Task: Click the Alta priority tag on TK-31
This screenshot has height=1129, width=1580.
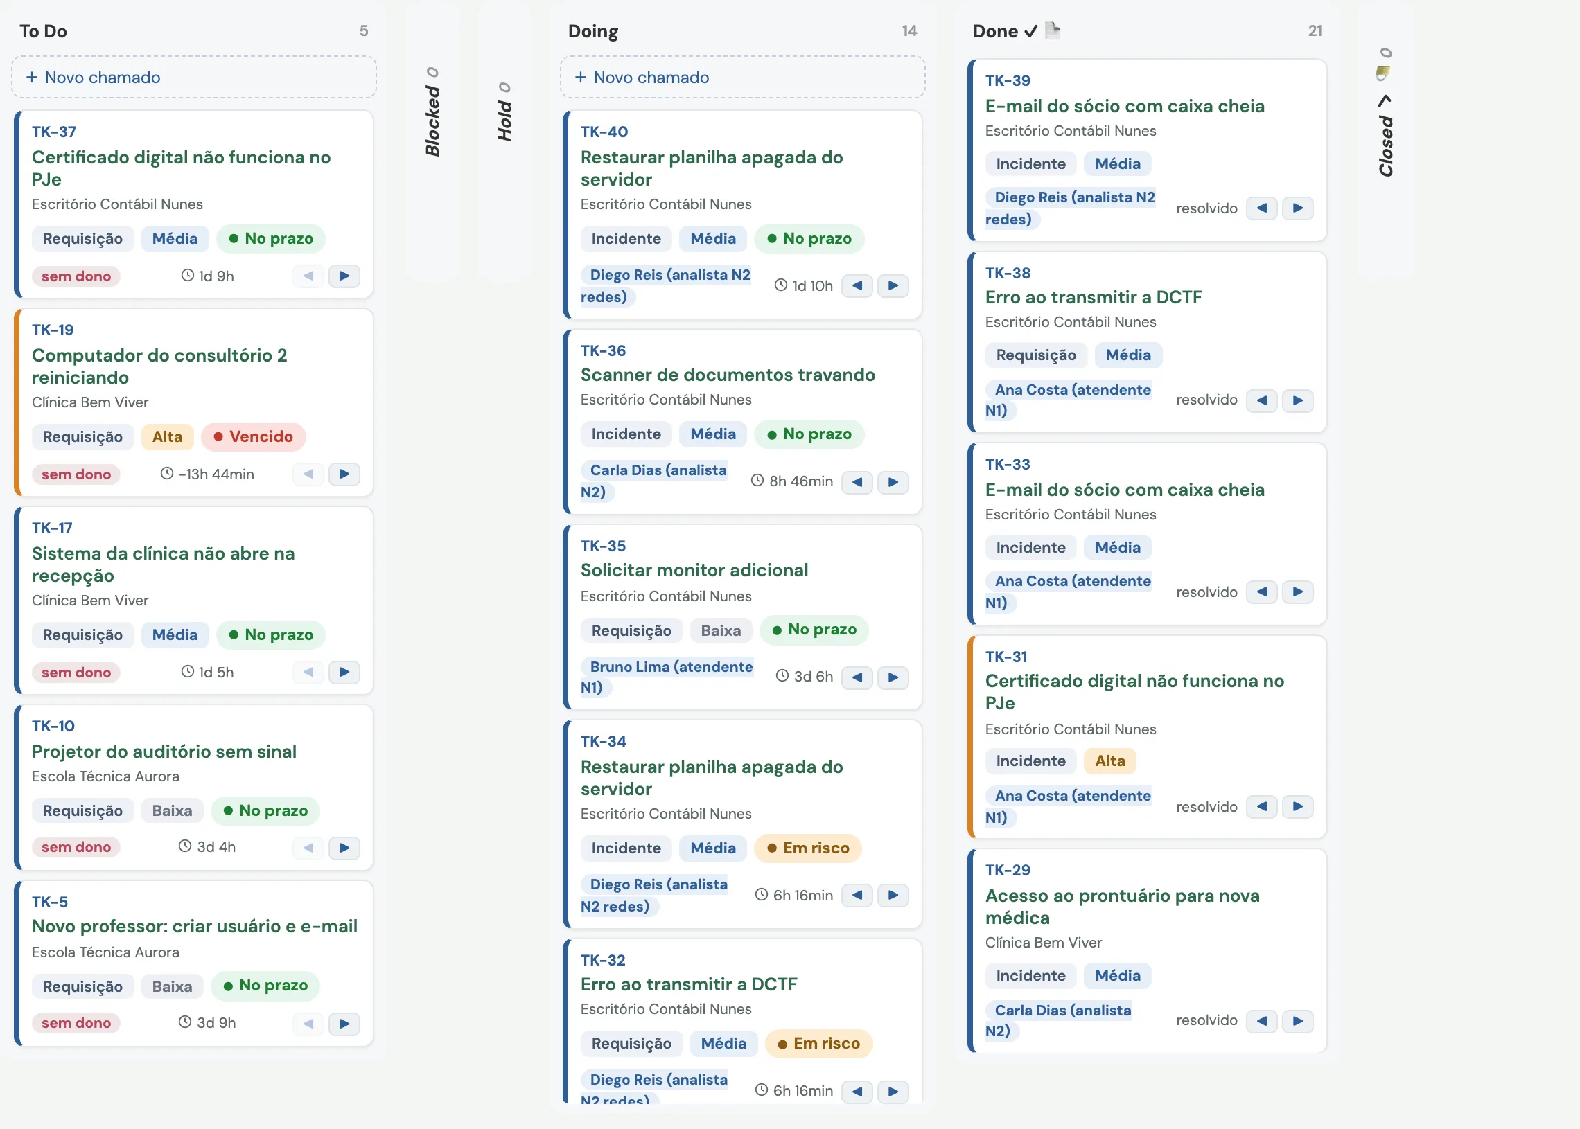Action: coord(1110,761)
